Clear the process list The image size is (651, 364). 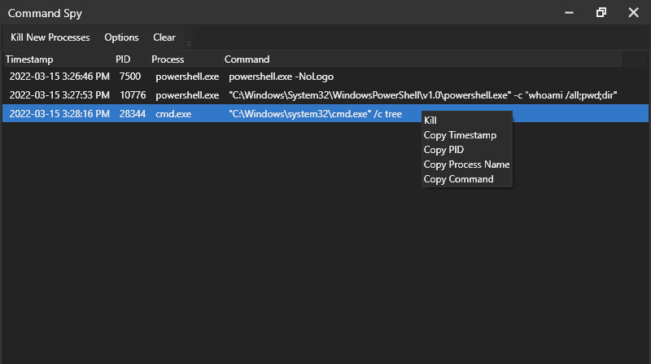pos(164,37)
